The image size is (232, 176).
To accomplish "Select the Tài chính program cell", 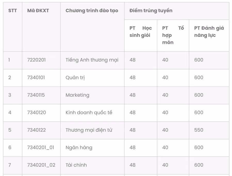I will click(x=76, y=165).
